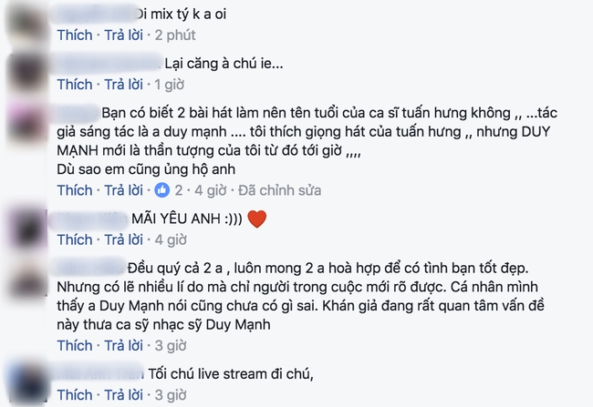Like the 'Lại căng à chú ie' comment

point(75,85)
